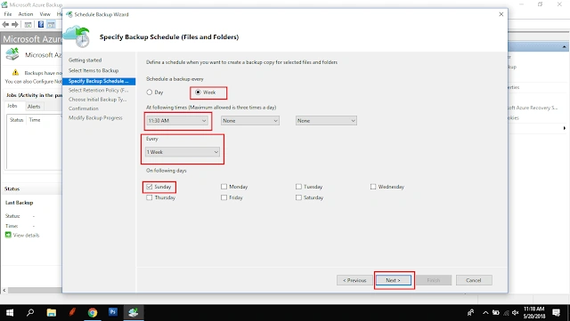Image resolution: width=570 pixels, height=321 pixels.
Task: Uncheck the Sunday checkbox
Action: (x=149, y=187)
